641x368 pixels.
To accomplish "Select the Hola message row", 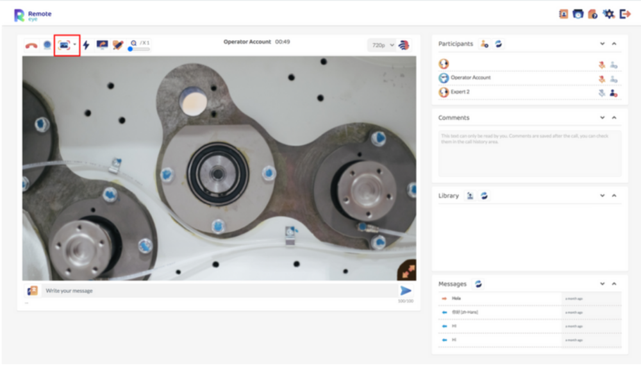I will tap(530, 299).
